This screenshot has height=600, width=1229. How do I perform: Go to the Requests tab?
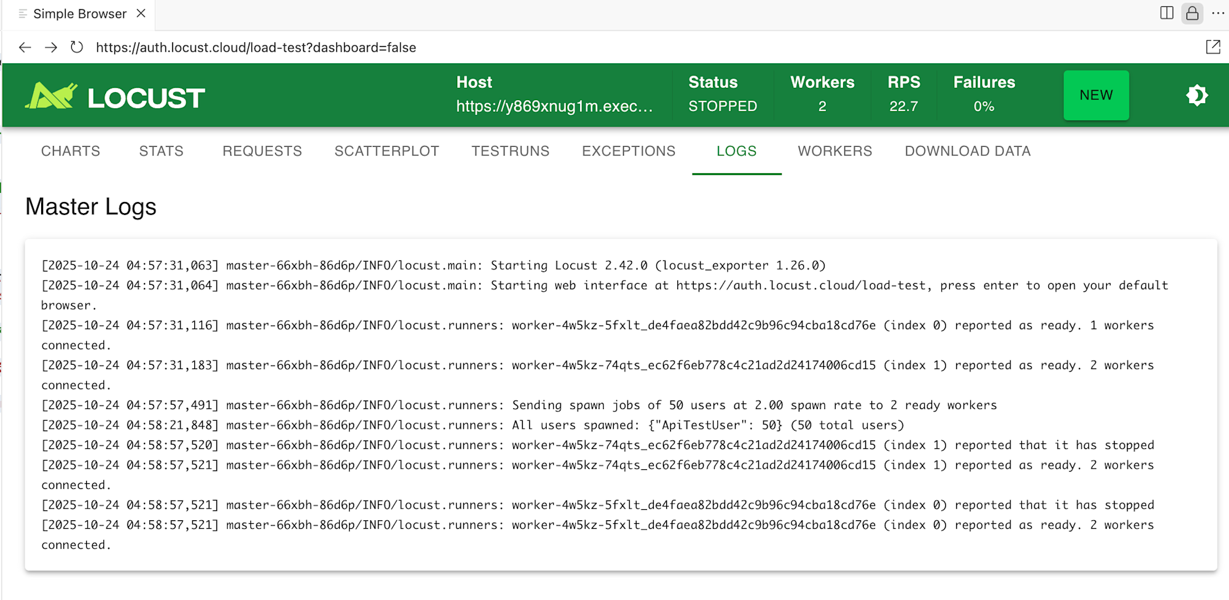coord(262,151)
